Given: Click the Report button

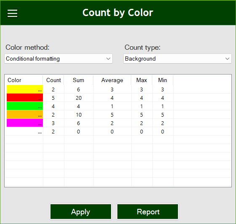Looking at the screenshot, I should click(x=148, y=212).
